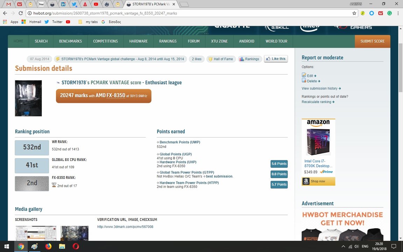The image size is (403, 252).
Task: Open Hardware Team Power Points (HTPP) link
Action: click(189, 183)
